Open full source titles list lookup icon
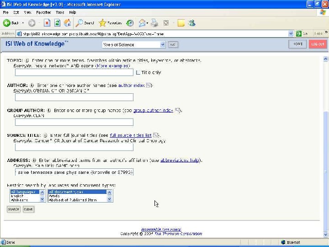The width and height of the screenshot is (329, 247). pyautogui.click(x=155, y=135)
